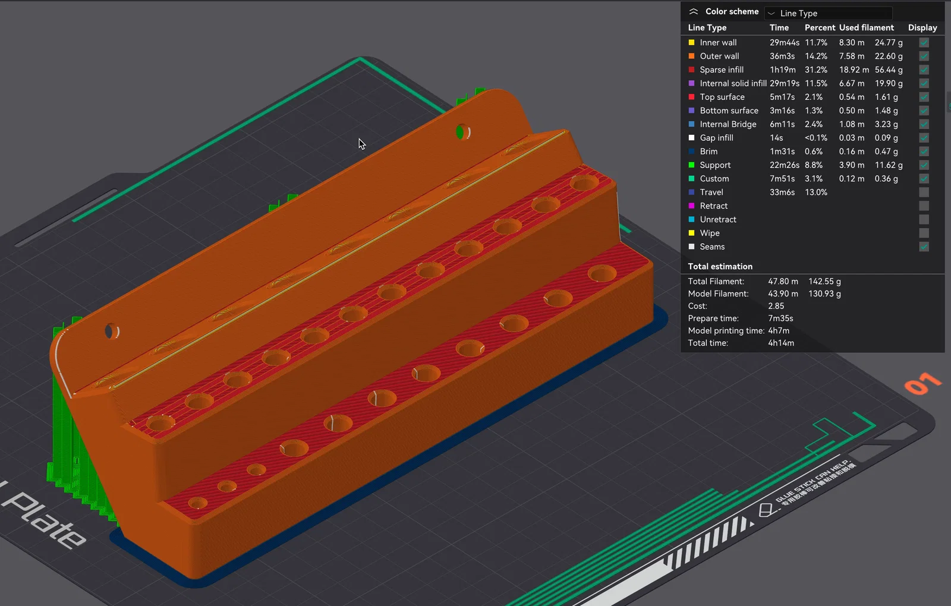Screen dimensions: 951x606
Task: Click the 'Bottom surface' label
Action: point(729,111)
